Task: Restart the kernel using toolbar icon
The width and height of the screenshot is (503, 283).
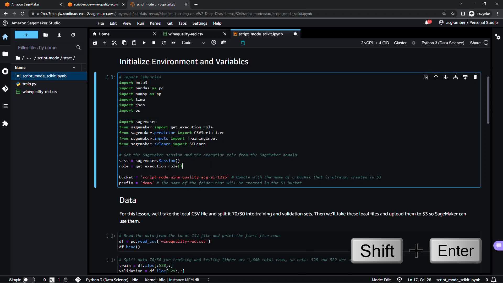Action: [164, 43]
